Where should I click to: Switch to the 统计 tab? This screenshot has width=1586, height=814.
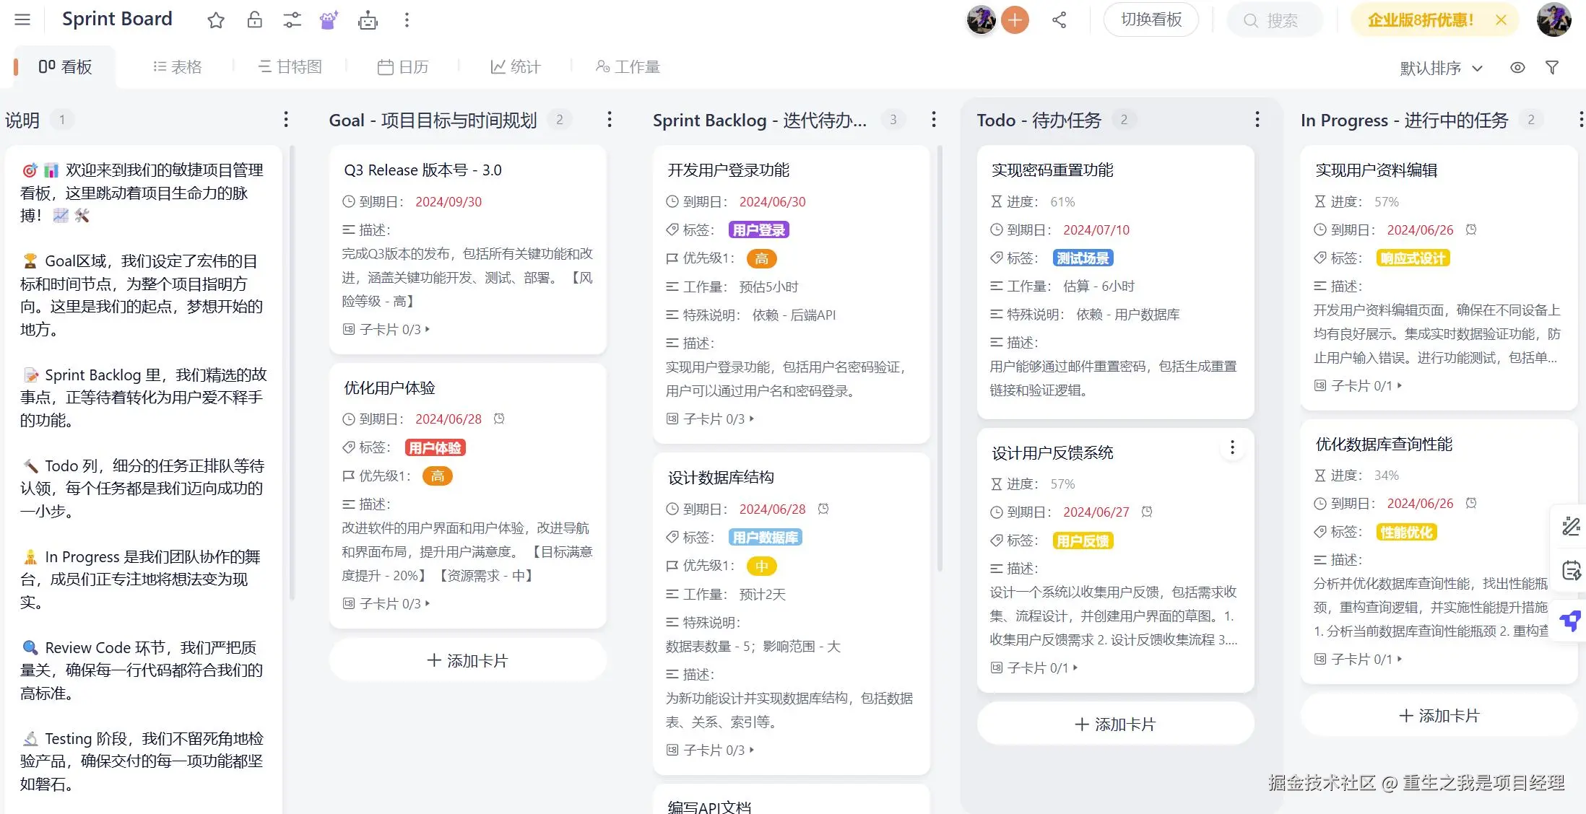click(x=516, y=67)
